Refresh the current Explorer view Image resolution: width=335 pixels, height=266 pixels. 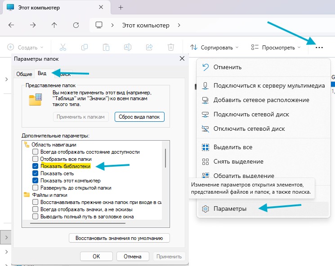pyautogui.click(x=76, y=25)
